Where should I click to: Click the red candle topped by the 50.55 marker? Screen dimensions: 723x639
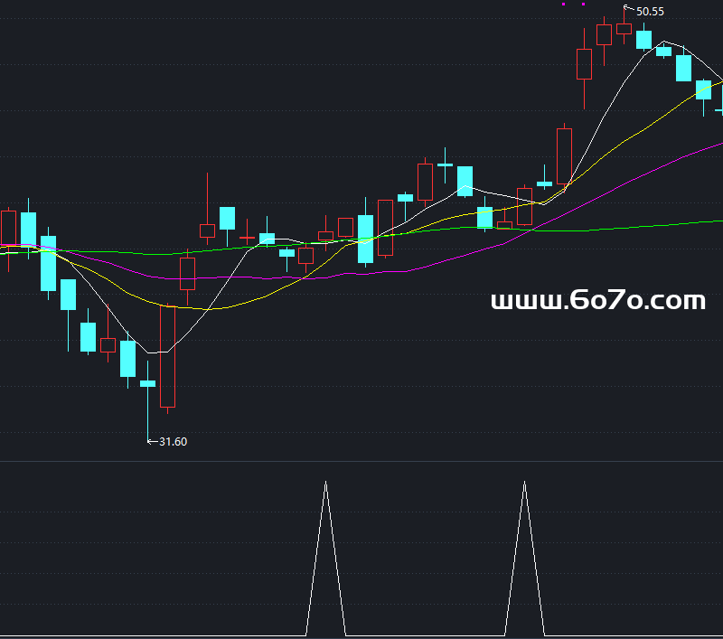624,29
